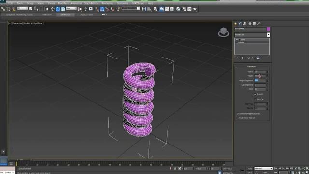Select the Cylinder entry in modifier stack

[241, 42]
